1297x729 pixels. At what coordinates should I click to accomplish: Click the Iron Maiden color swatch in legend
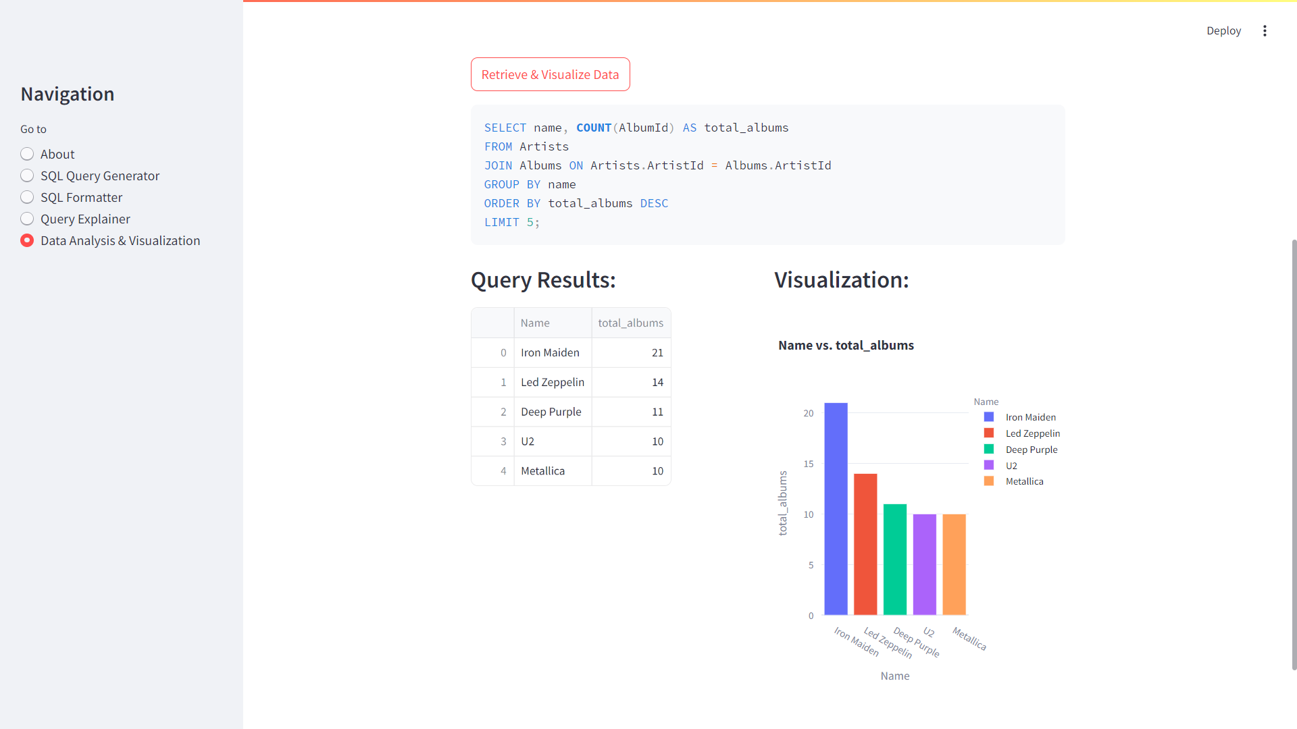point(988,416)
